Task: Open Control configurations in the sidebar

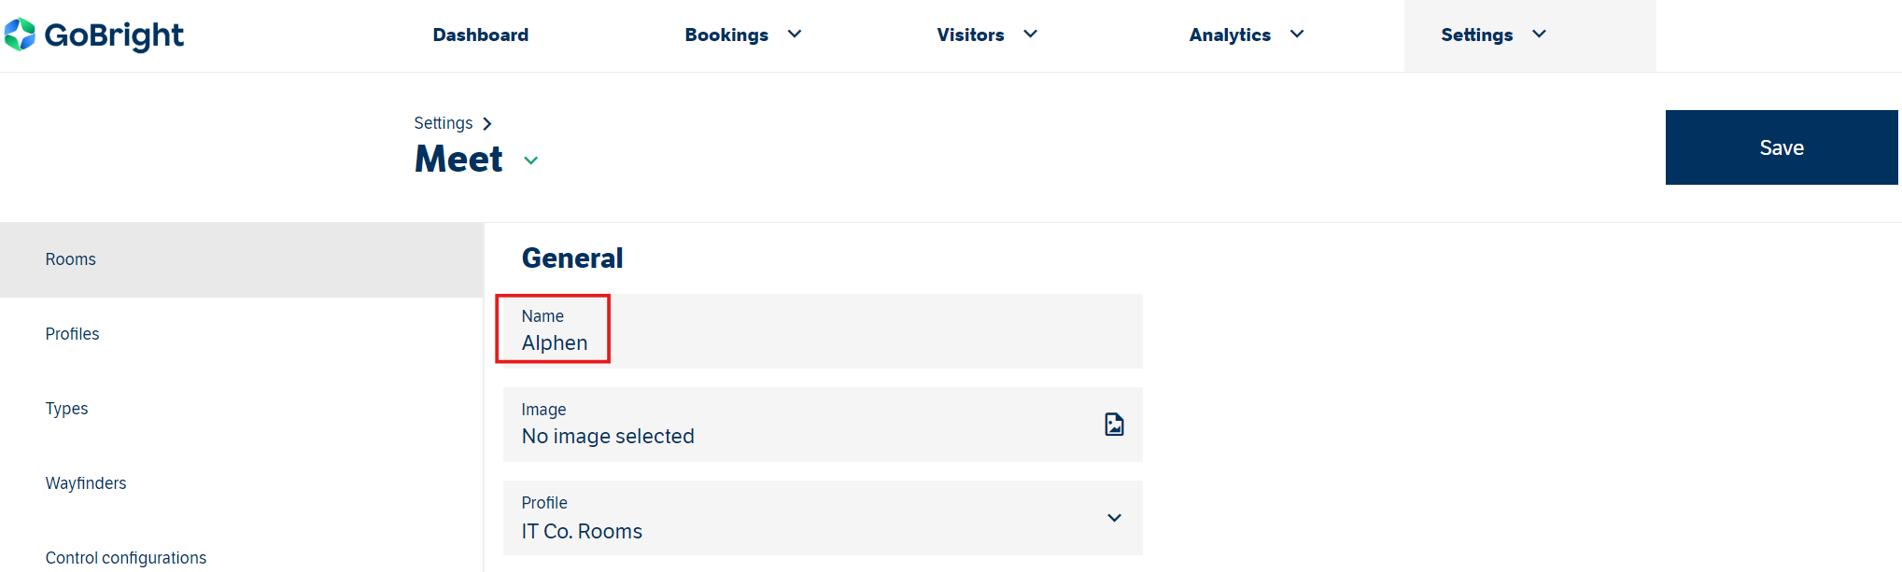Action: pyautogui.click(x=126, y=557)
